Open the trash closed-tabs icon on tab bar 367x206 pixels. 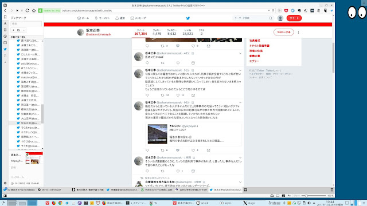[331, 189]
